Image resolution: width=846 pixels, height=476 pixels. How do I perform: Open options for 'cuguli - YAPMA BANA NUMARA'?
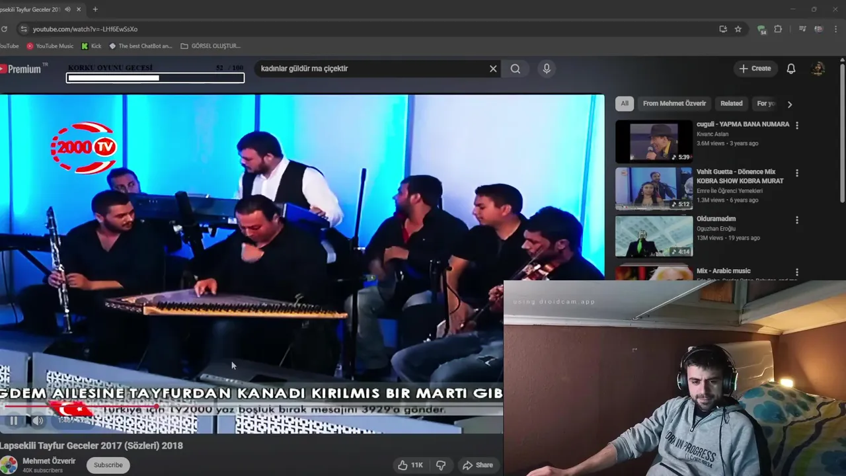(796, 125)
